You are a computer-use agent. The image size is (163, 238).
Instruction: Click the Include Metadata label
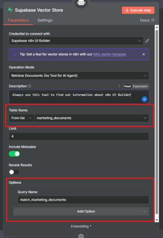coord(22,147)
